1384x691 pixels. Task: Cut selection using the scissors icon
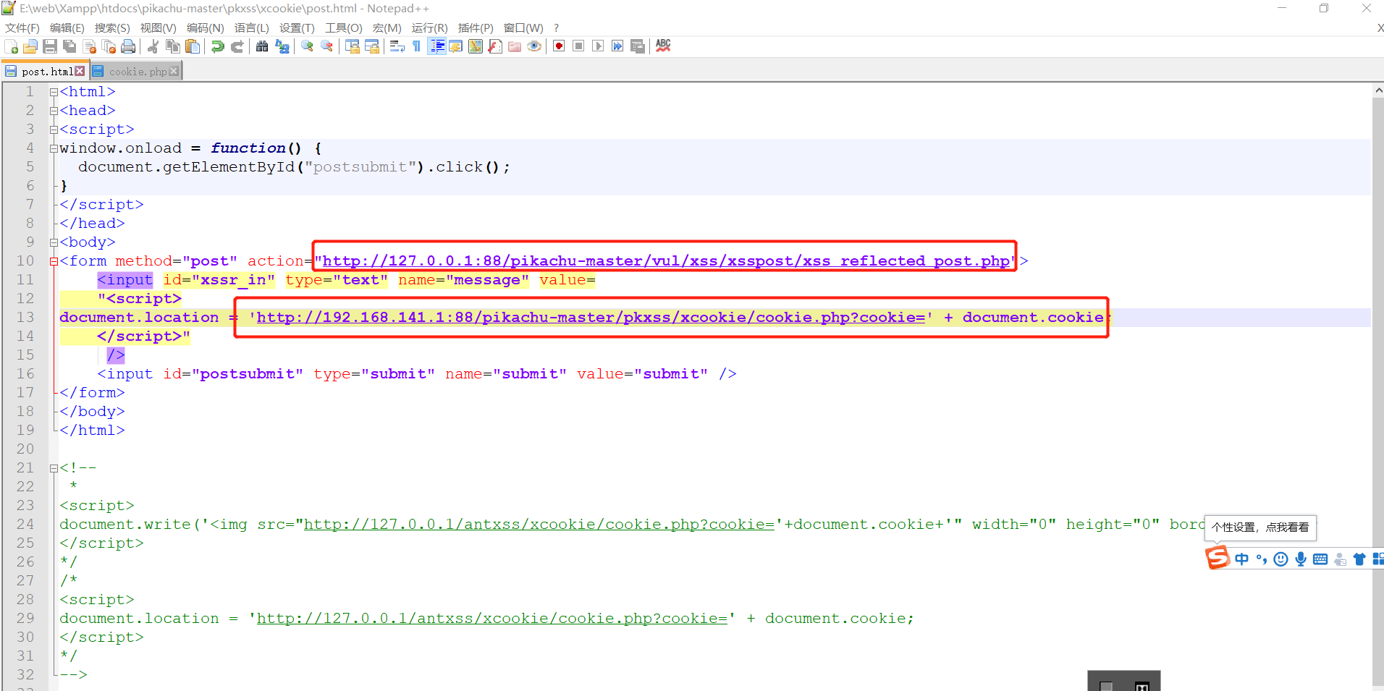coord(153,46)
